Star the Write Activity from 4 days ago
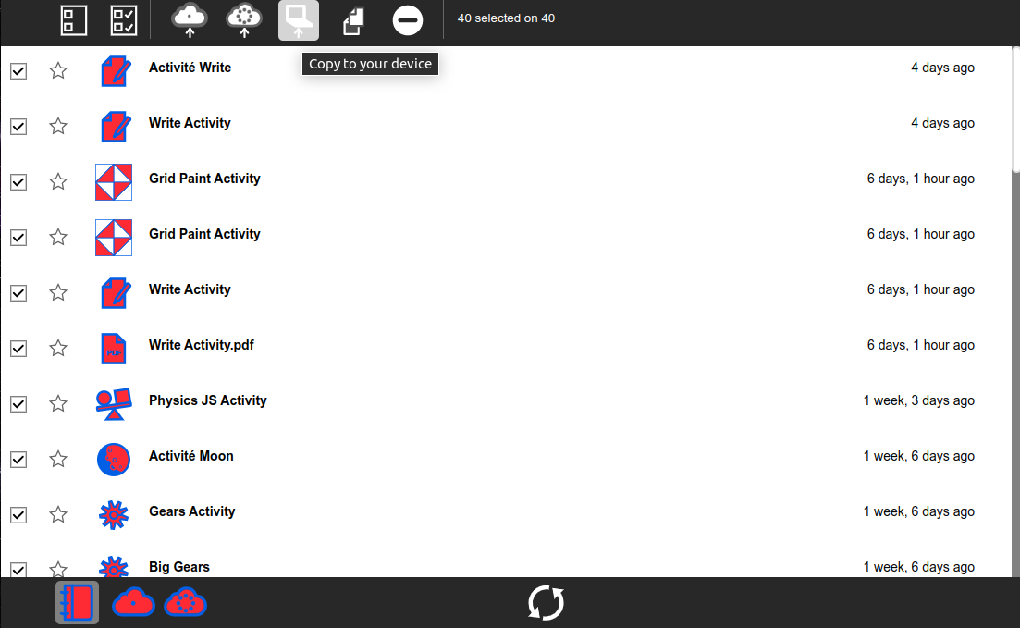Viewport: 1020px width, 628px height. (58, 126)
